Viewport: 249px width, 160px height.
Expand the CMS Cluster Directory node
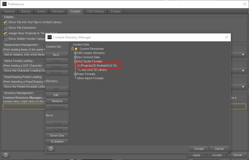(x=75, y=53)
